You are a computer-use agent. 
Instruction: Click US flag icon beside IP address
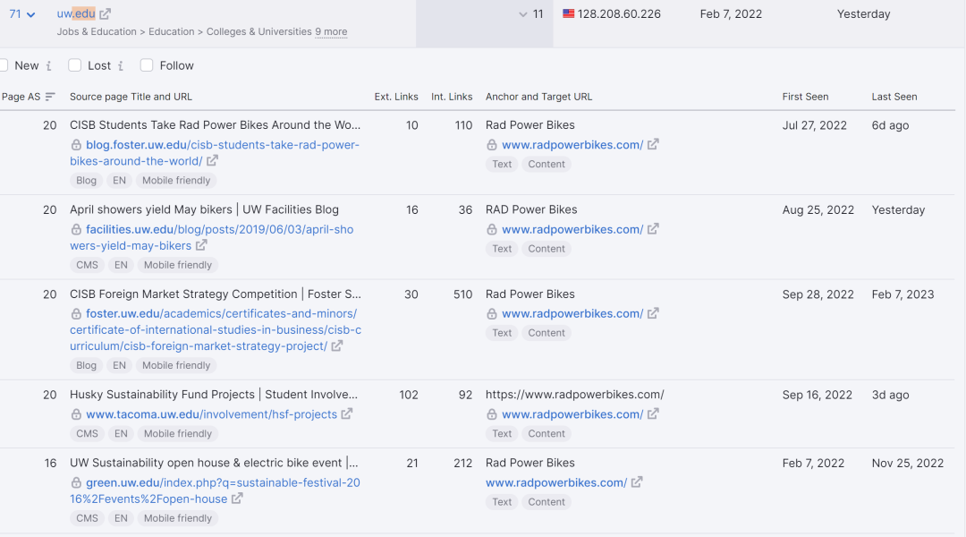coord(568,13)
